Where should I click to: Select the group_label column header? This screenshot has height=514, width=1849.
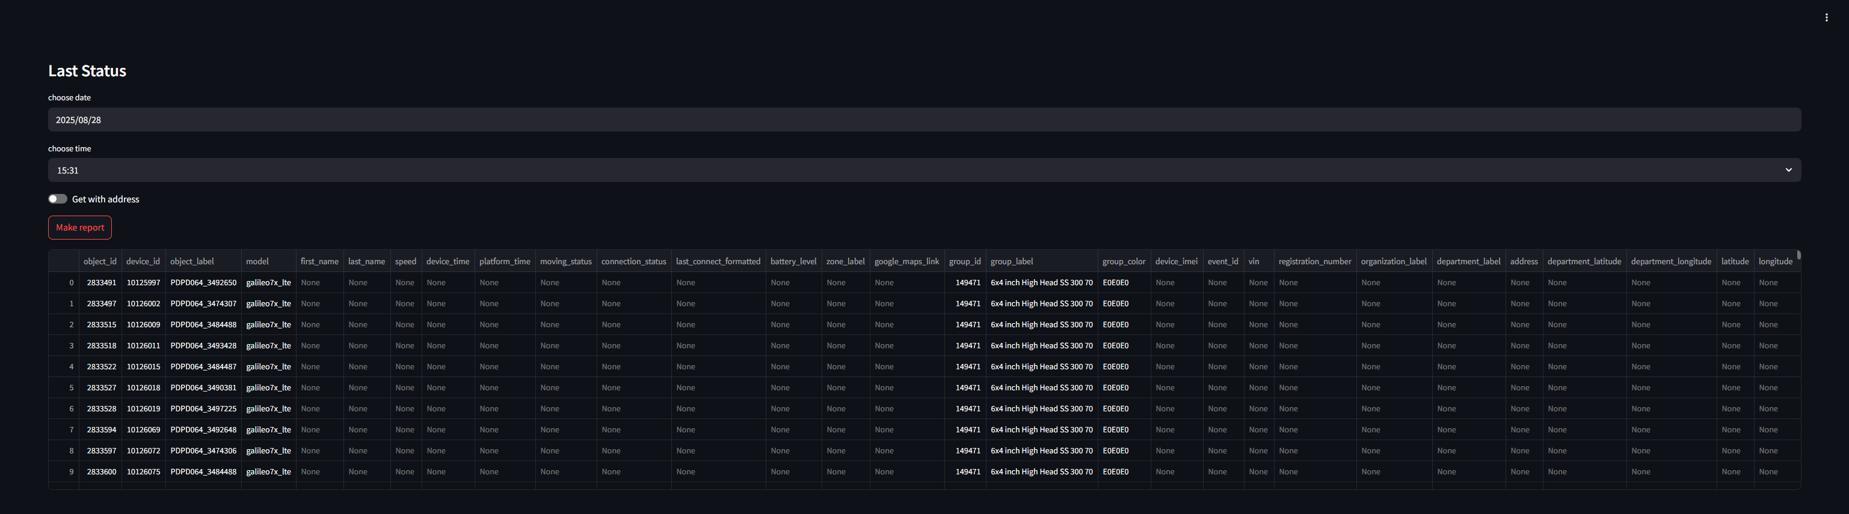coord(1011,262)
